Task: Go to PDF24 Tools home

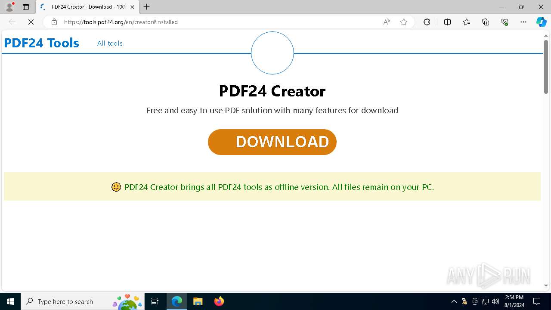Action: coord(42,43)
